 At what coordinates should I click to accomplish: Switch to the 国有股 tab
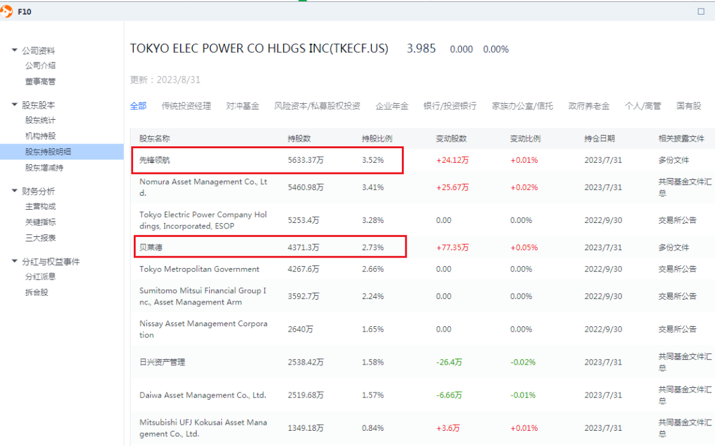(x=689, y=106)
